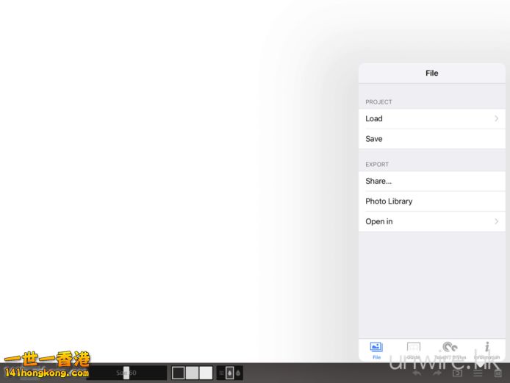Screen dimensions: 510x383
Task: Open the hamburger menu in bottom toolbar
Action: click(478, 373)
